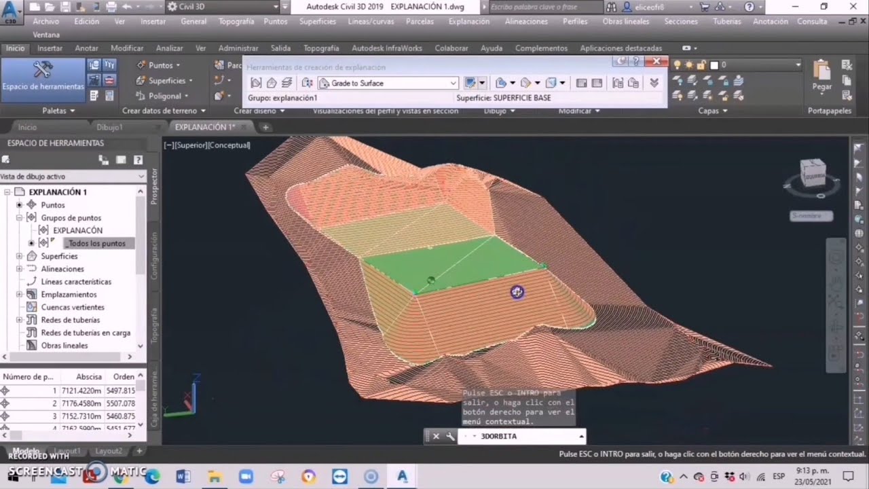Click Grading Properties icon in toolbar
The height and width of the screenshot is (489, 869).
tap(633, 83)
